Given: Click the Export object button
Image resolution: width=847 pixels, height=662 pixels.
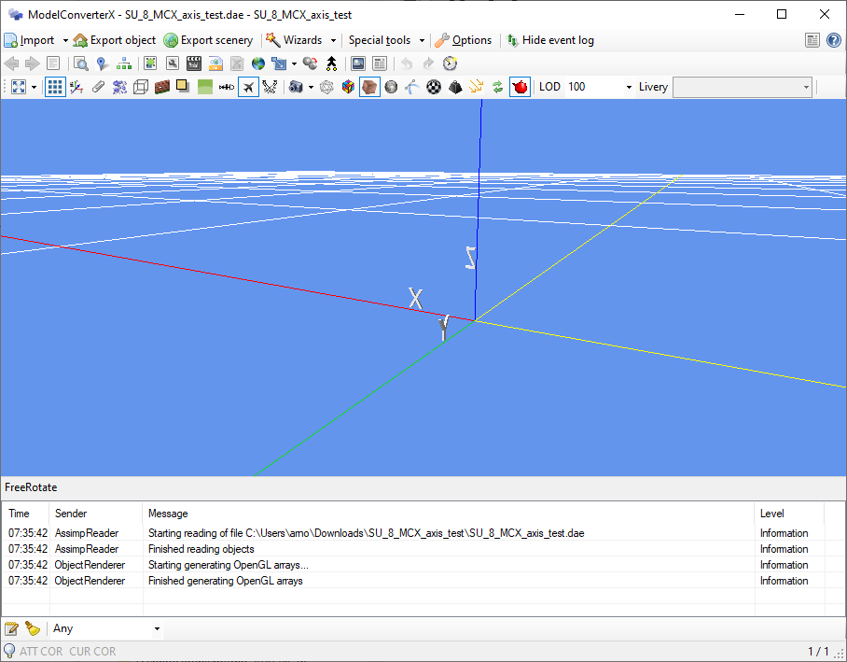Looking at the screenshot, I should pos(115,40).
